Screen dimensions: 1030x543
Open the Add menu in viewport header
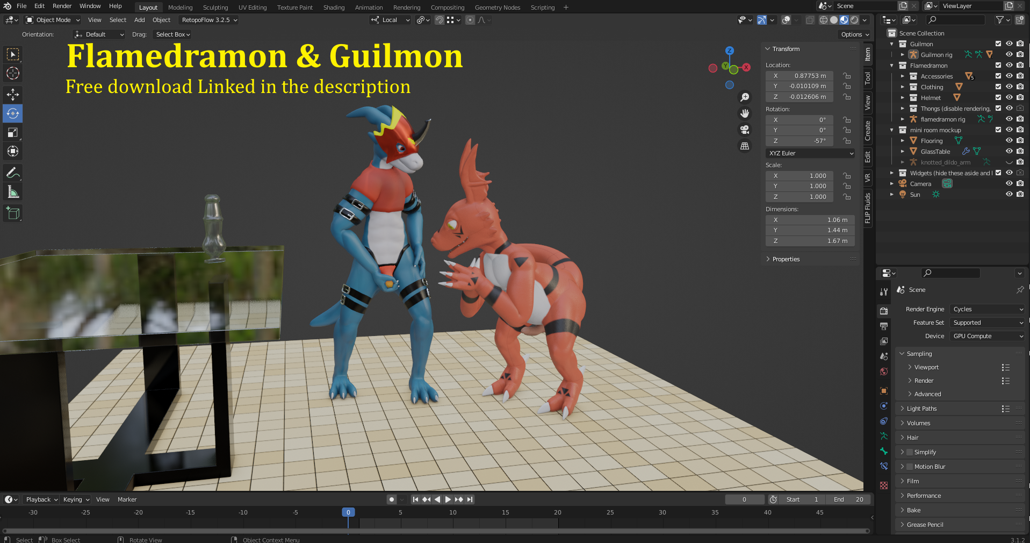click(139, 20)
